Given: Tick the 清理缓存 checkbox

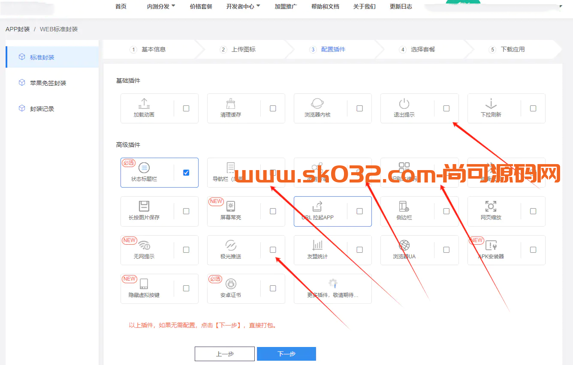Looking at the screenshot, I should pos(273,108).
